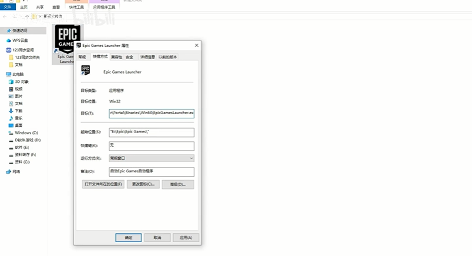Image resolution: width=472 pixels, height=256 pixels.
Task: Go to the 下载 downloads folder
Action: coord(18,111)
